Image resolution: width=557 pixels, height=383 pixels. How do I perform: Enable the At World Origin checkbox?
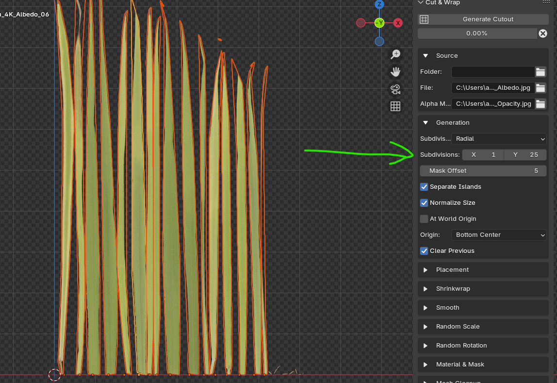424,219
